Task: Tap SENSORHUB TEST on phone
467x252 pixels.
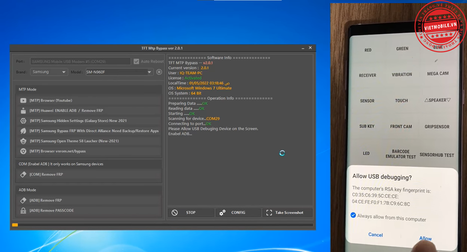Action: [x=437, y=155]
